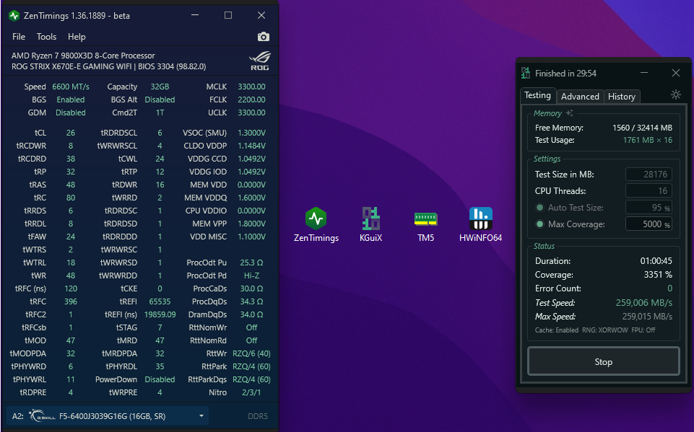Open the File menu in ZenTimings
Screen dimensions: 694x432
(19, 37)
